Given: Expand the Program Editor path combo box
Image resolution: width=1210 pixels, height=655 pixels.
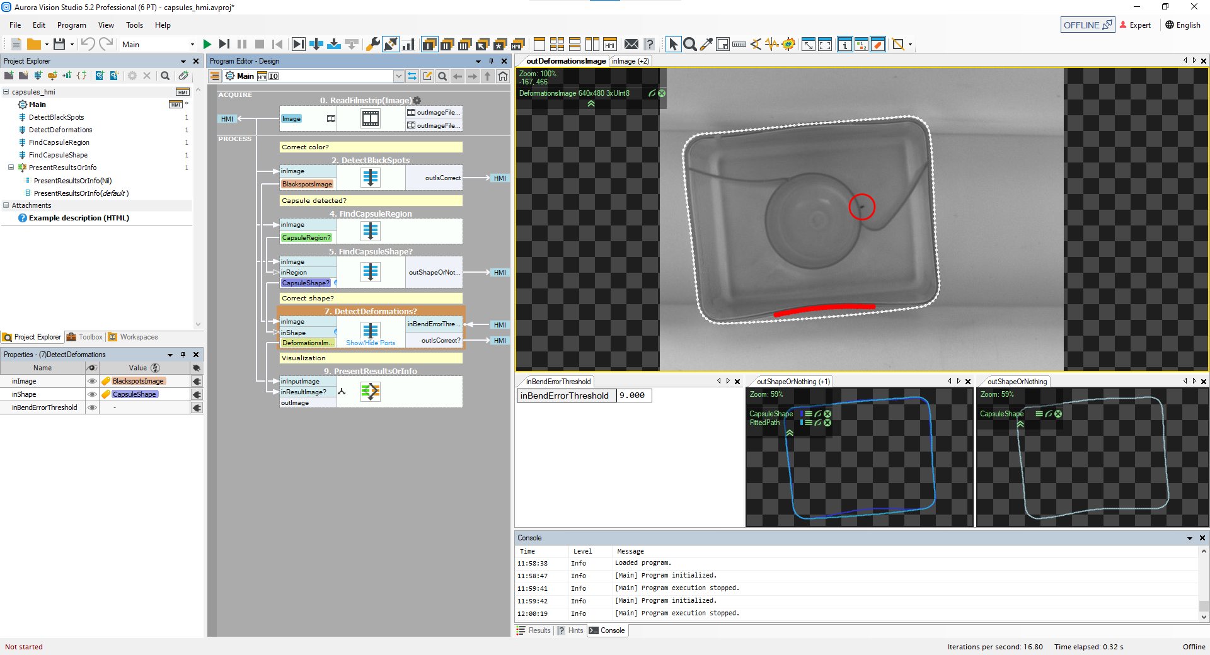Looking at the screenshot, I should (398, 76).
